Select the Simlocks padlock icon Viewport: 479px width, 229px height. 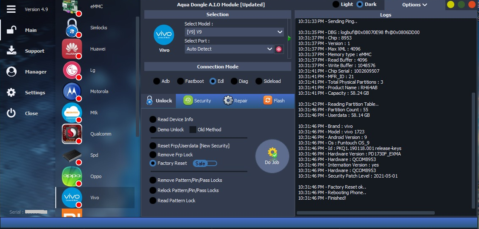[72, 28]
